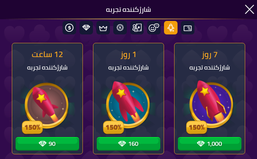The image size is (257, 159).
Task: Click the 12-hour rocket image
Action: click(x=47, y=105)
